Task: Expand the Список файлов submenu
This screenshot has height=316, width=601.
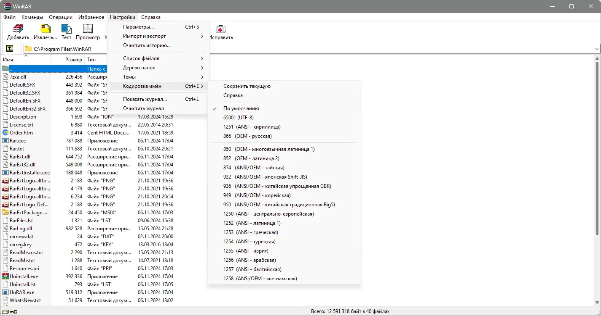Action: pos(158,58)
